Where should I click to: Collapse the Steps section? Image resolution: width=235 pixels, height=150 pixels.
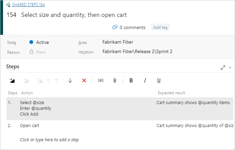coord(230,67)
